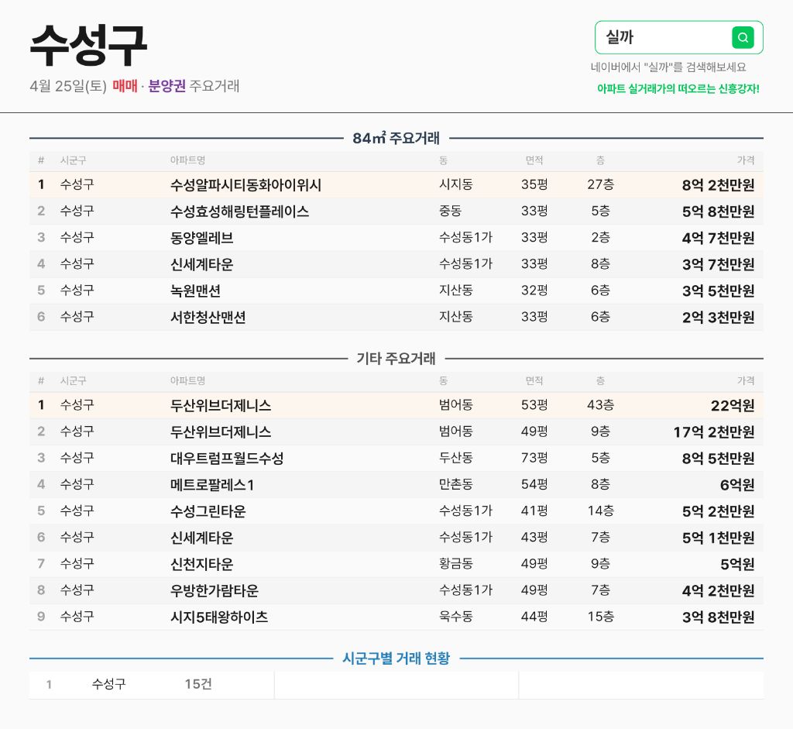Click the 22억원 price
This screenshot has height=729, width=793.
click(733, 405)
